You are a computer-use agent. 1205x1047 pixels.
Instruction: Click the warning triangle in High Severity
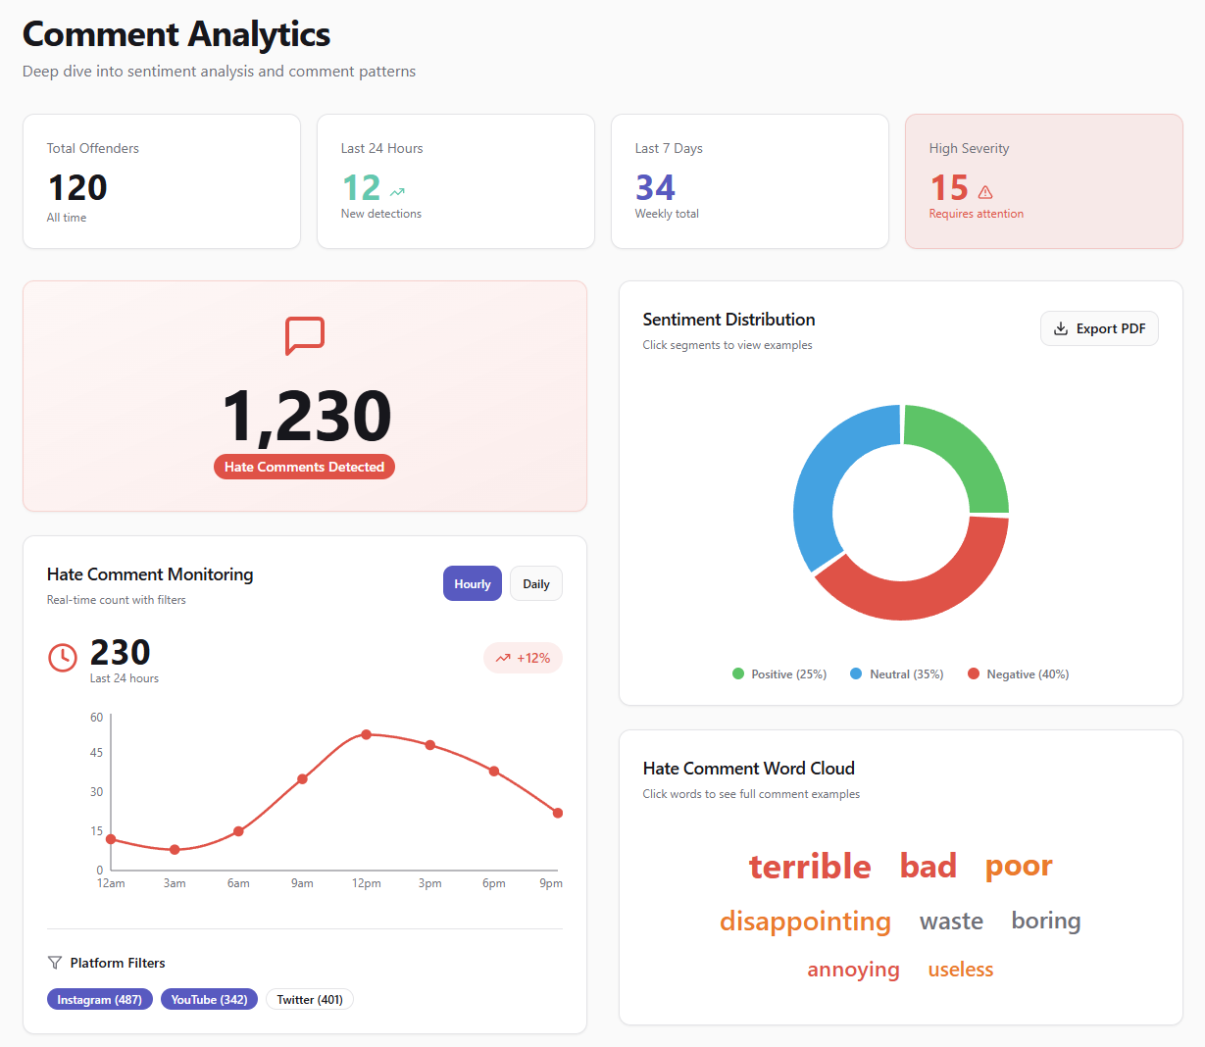pos(985,192)
